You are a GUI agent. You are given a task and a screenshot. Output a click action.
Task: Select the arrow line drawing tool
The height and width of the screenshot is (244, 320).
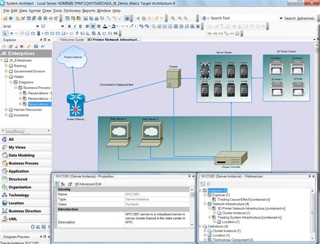point(11,34)
